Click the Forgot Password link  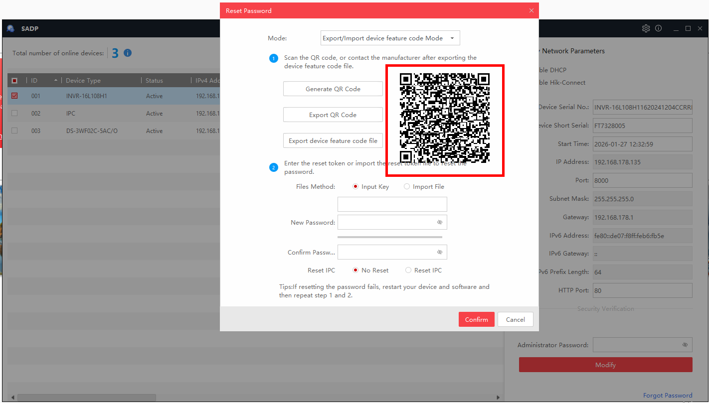[x=667, y=396]
